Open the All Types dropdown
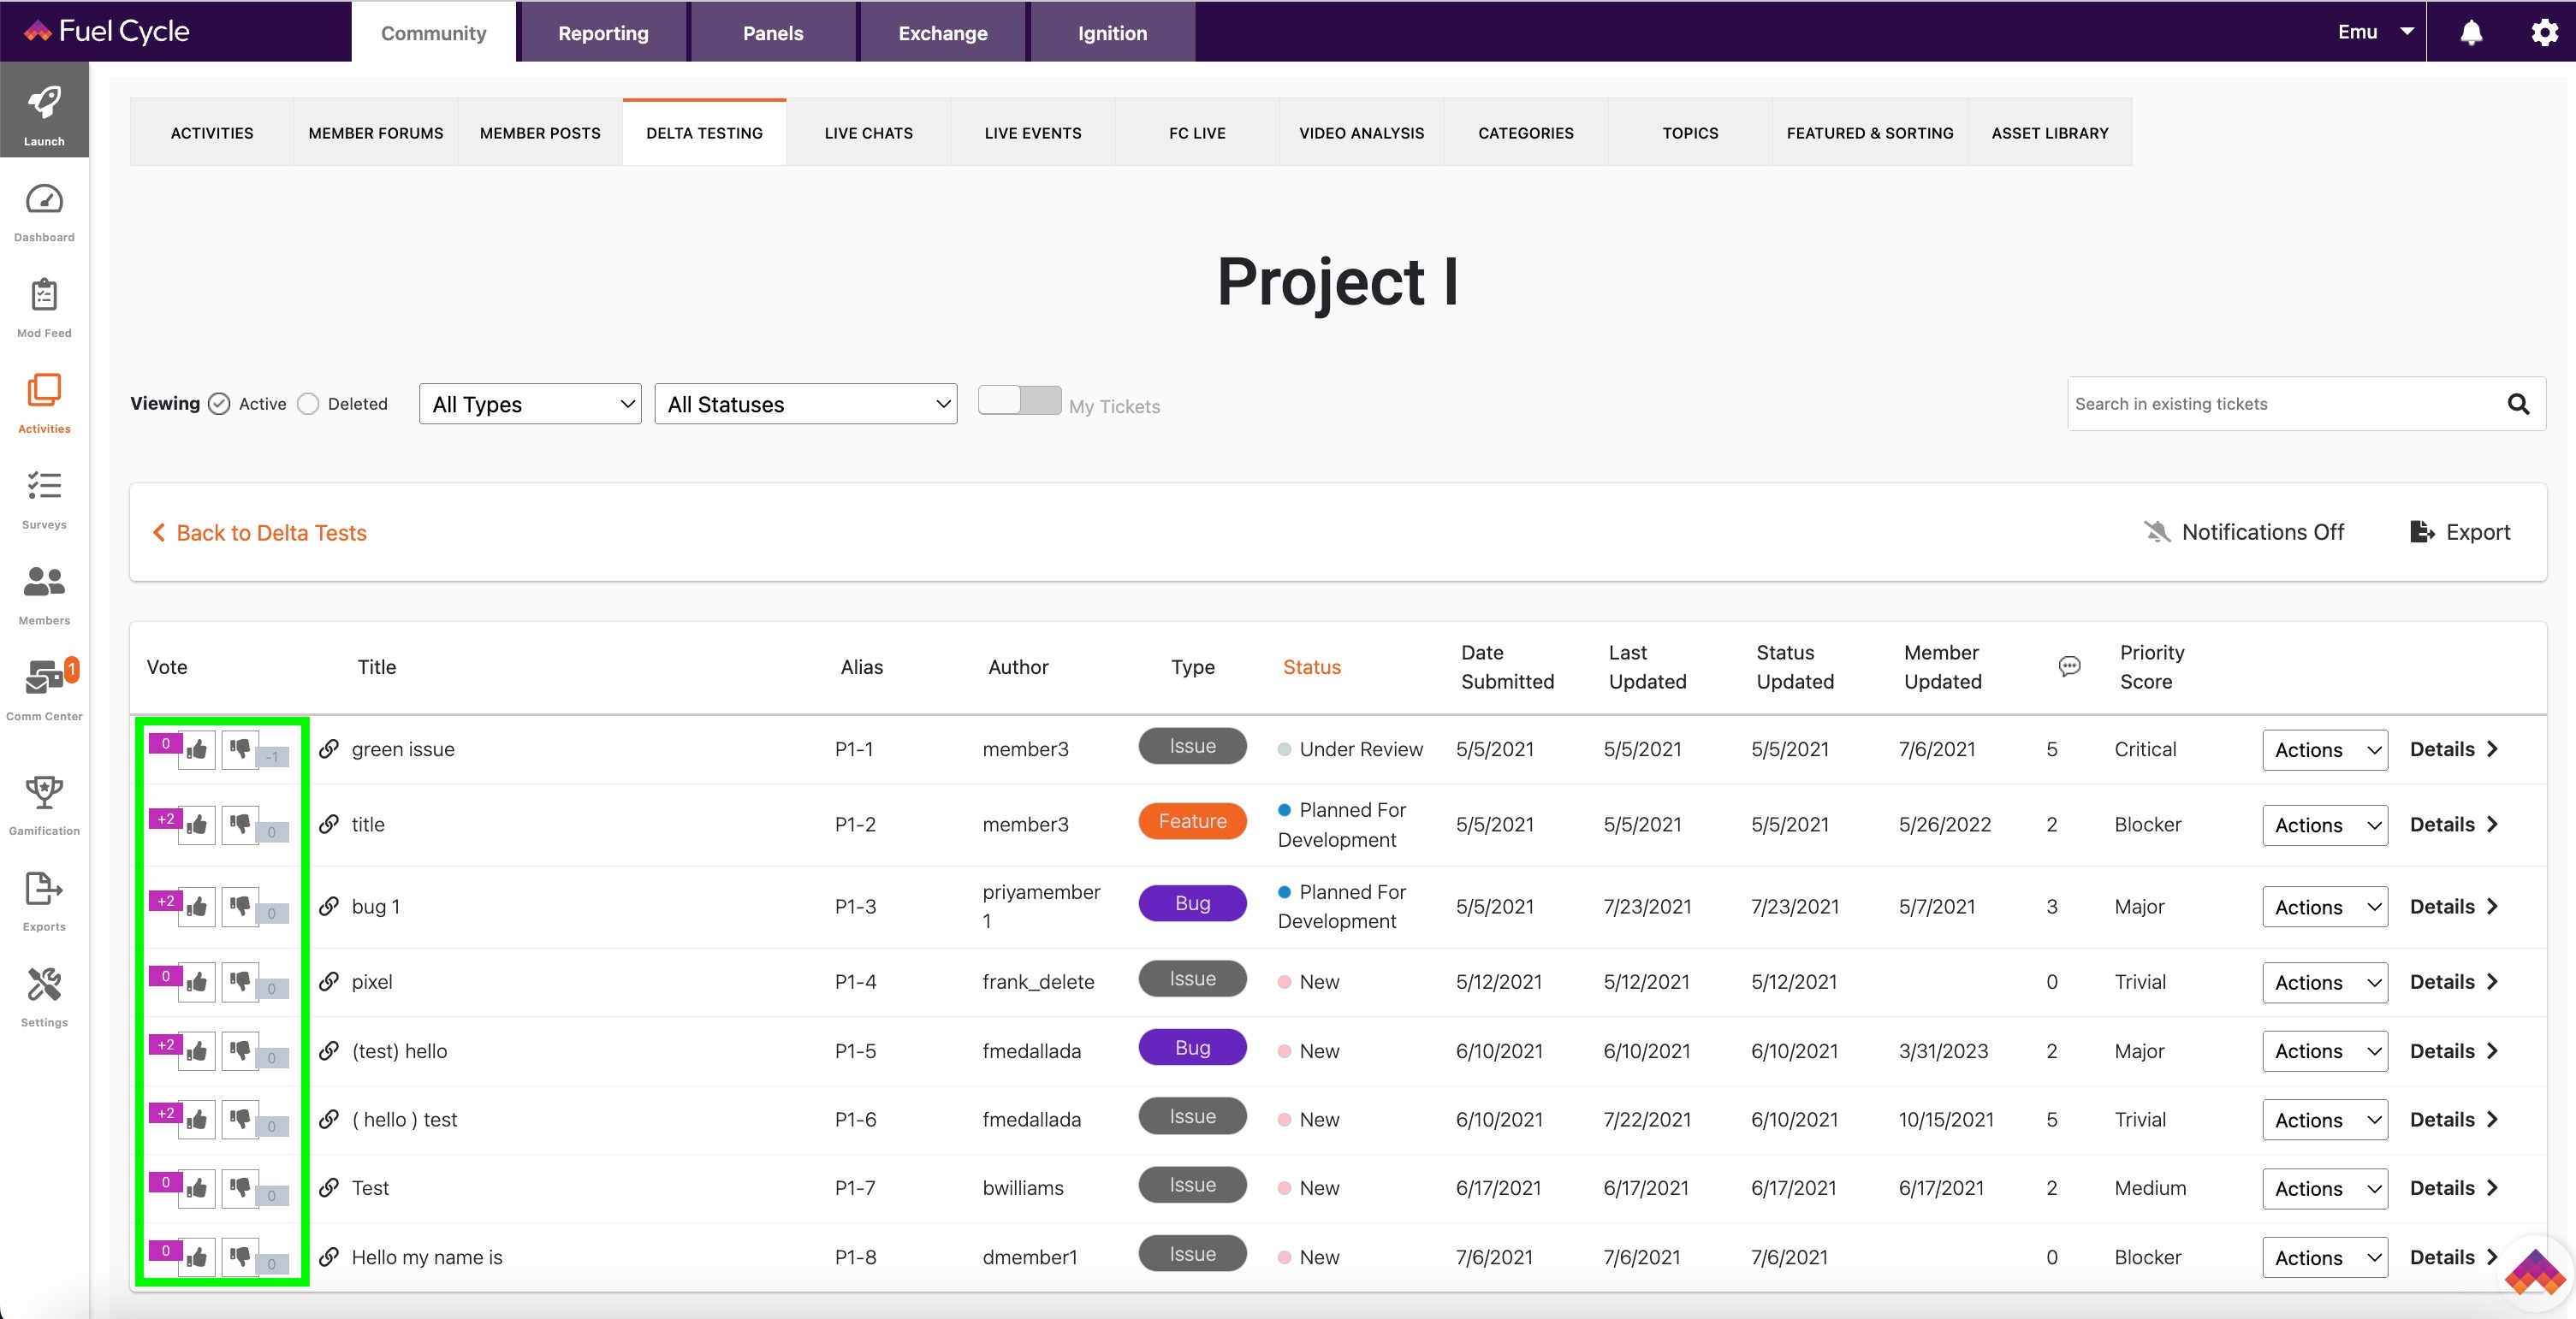Screen dimensions: 2576x1319 coord(530,404)
